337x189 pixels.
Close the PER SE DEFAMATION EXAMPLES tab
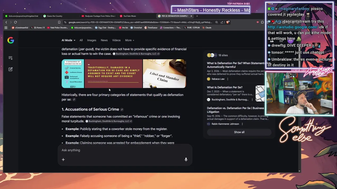point(191,16)
